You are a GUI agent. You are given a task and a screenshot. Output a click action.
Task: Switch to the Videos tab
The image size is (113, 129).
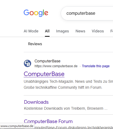[x=98, y=31]
